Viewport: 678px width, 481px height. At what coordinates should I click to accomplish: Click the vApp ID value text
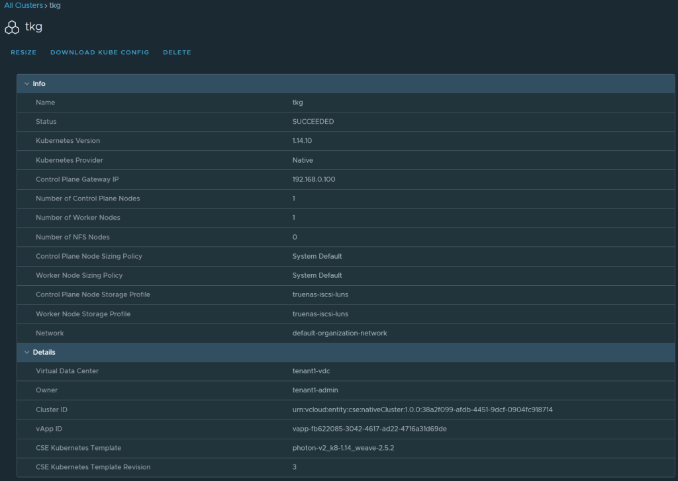pos(369,429)
